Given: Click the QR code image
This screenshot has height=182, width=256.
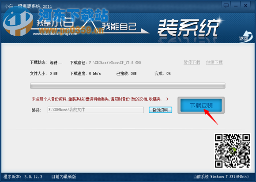Looking at the screenshot, I should coord(232,151).
